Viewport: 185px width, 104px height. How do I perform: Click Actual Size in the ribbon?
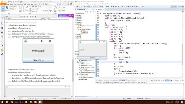point(21,9)
